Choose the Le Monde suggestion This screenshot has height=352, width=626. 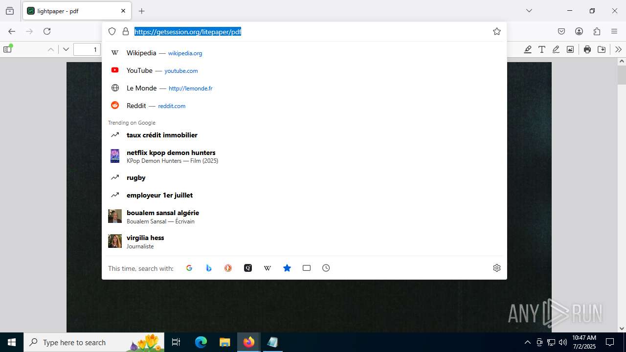click(x=304, y=88)
